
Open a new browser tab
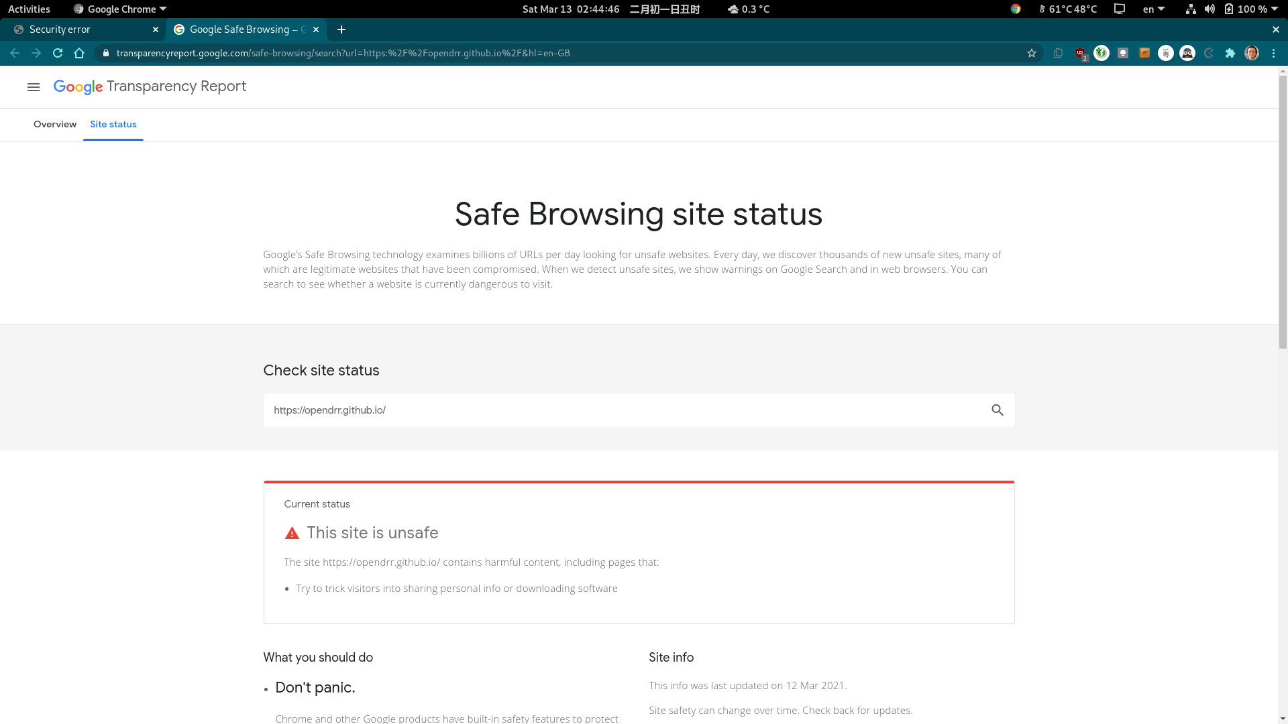341,29
